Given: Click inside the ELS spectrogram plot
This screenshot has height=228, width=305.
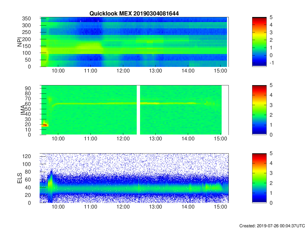Looking at the screenshot, I should 134,178.
